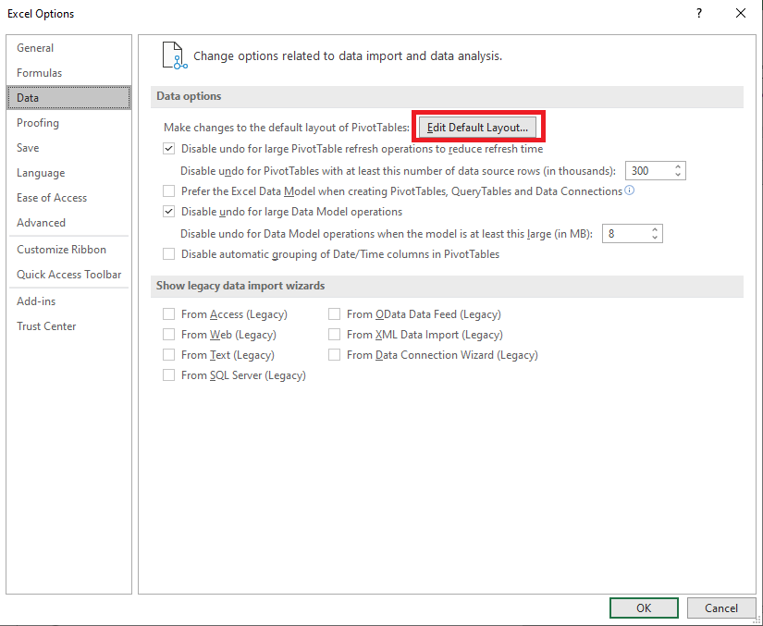Toggle Disable undo for large PivotTable refresh

[x=169, y=149]
